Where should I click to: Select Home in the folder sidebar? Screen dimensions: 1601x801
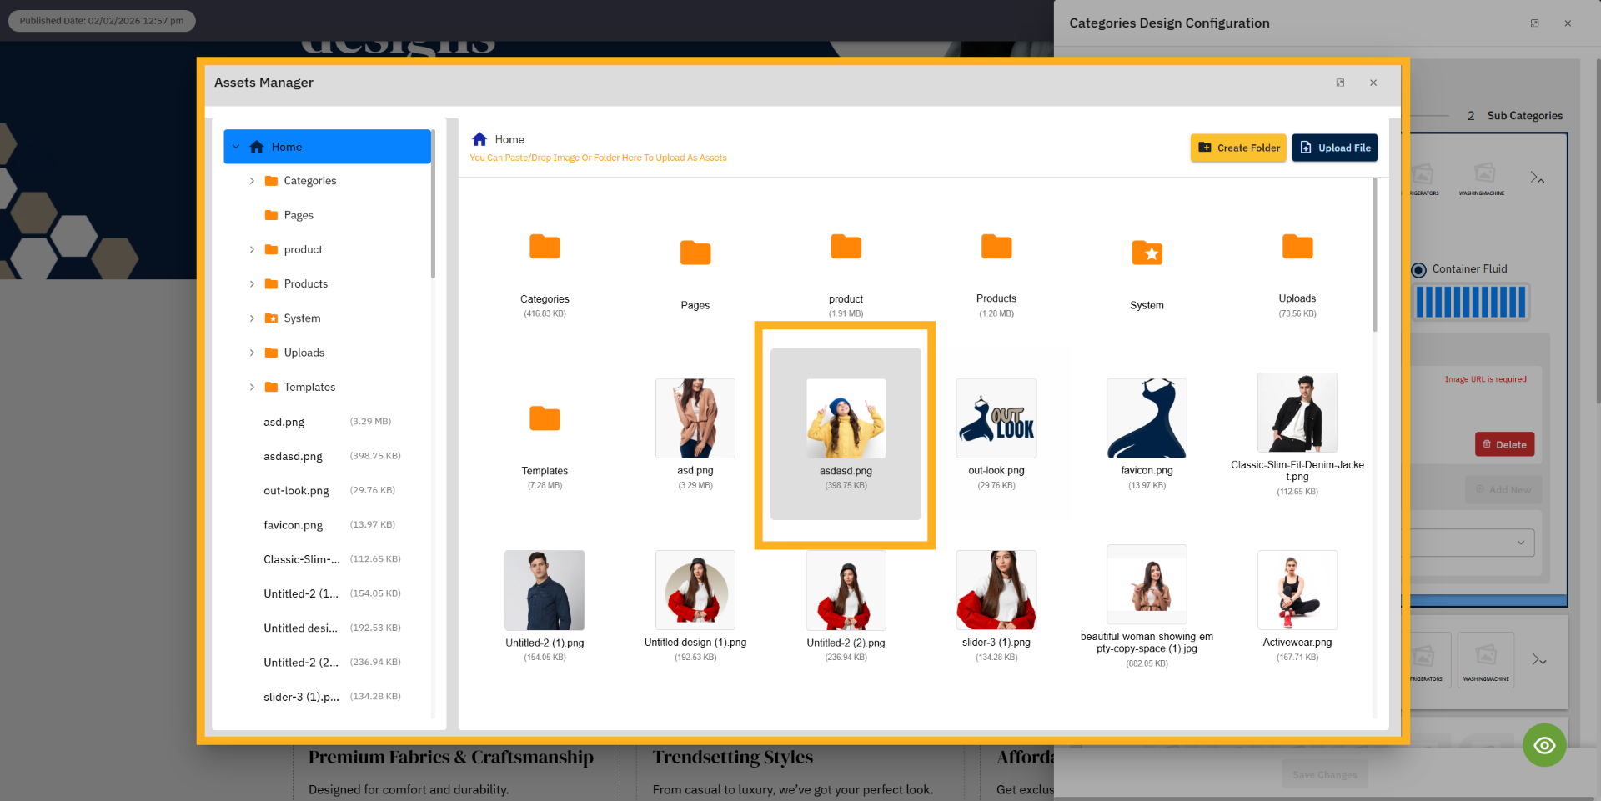[285, 146]
